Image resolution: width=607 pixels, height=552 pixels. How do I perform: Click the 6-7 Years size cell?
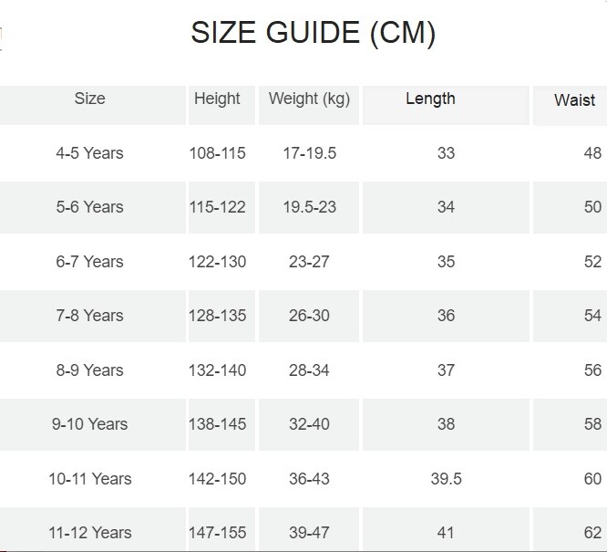coord(89,262)
